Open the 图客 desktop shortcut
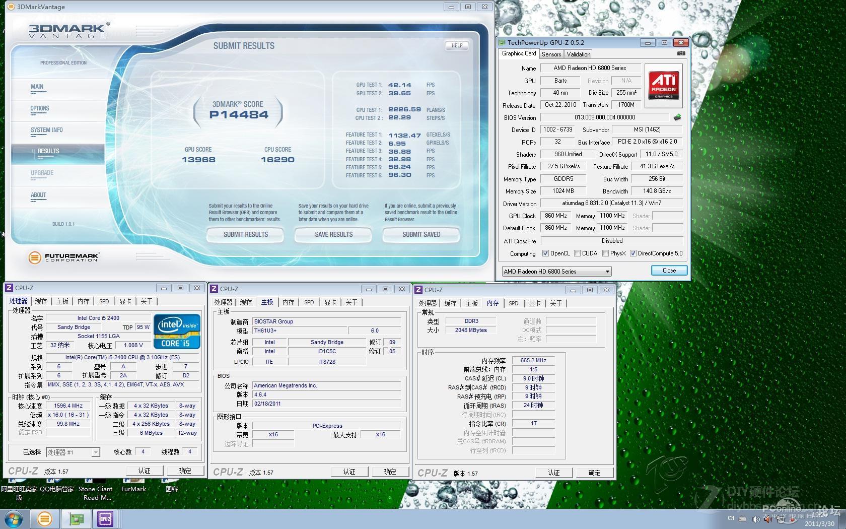 [172, 487]
